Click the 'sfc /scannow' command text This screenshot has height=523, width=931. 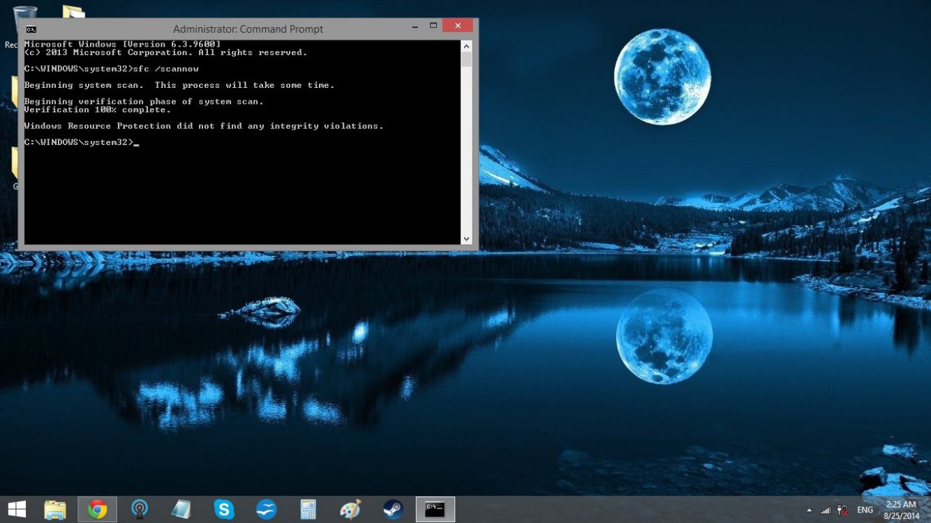(x=166, y=69)
